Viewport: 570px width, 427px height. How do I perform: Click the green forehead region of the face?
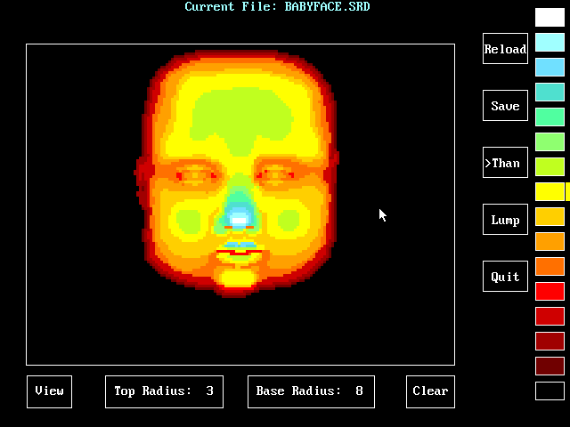(x=241, y=118)
